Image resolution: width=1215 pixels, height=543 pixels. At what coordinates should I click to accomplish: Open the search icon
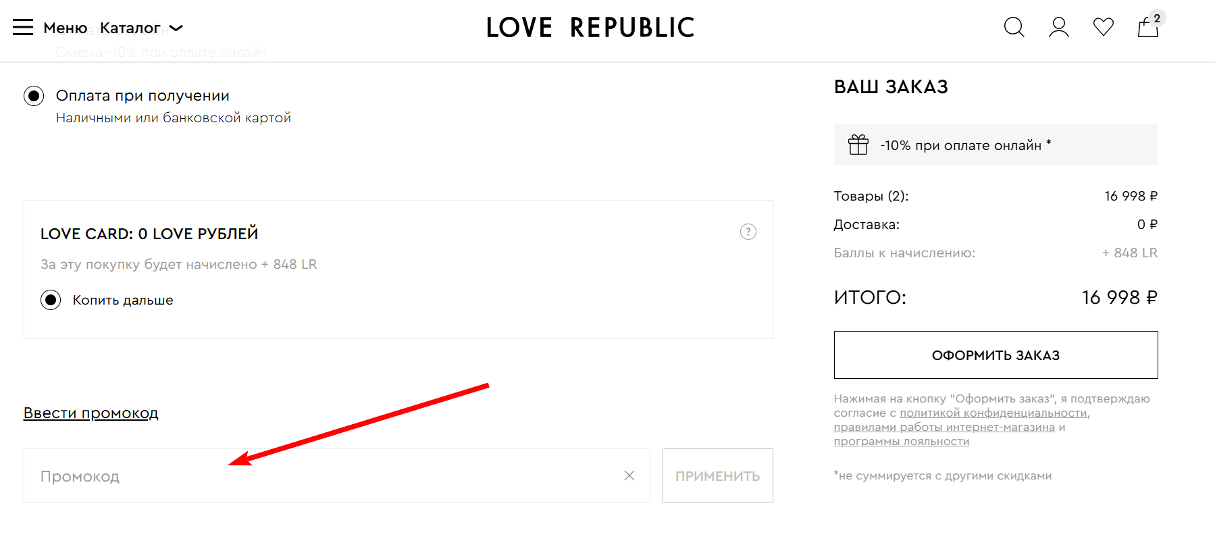pyautogui.click(x=1014, y=27)
